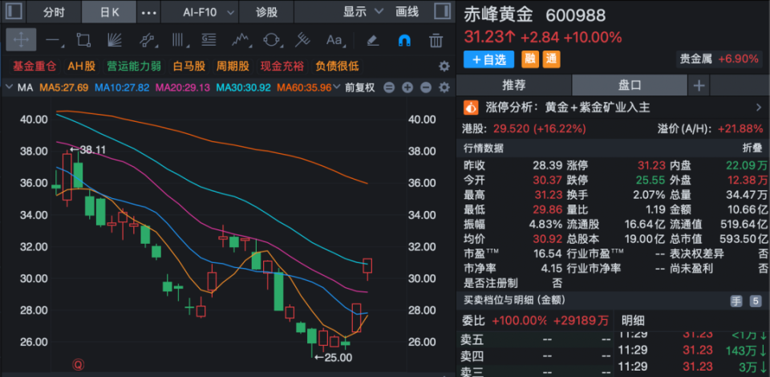
Task: Select the wave pattern drawing tool
Action: pos(240,40)
